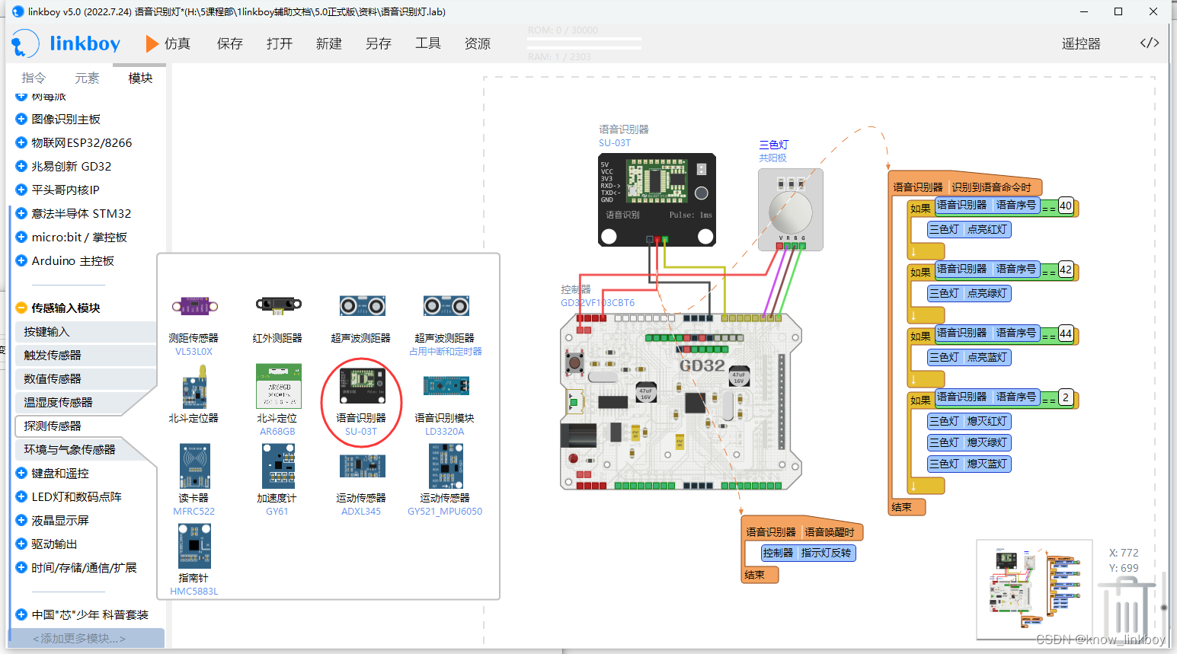1177x654 pixels.
Task: Open the code view with </> icon
Action: pyautogui.click(x=1149, y=43)
